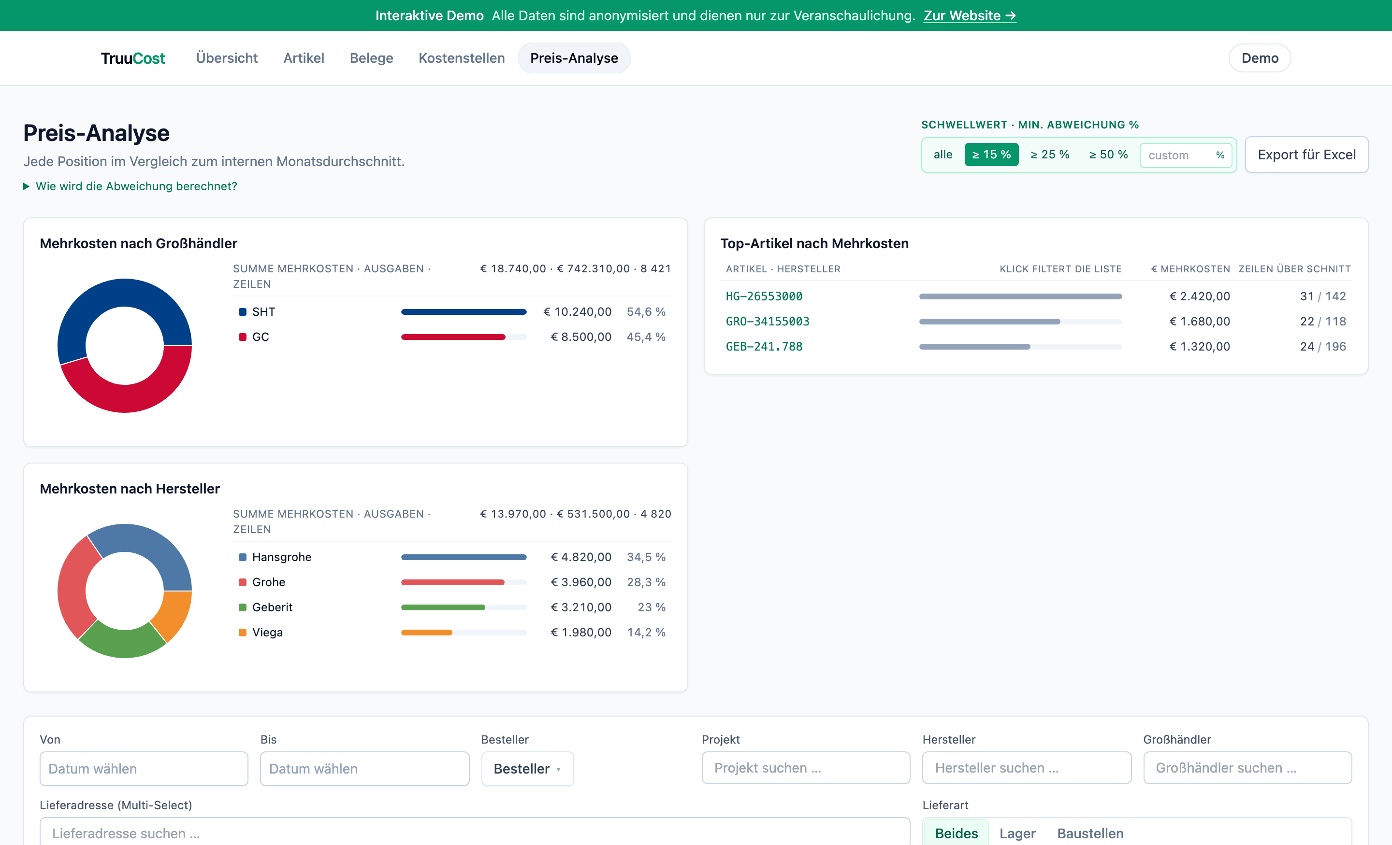This screenshot has width=1392, height=845.
Task: Select Beides delivery type
Action: click(956, 833)
